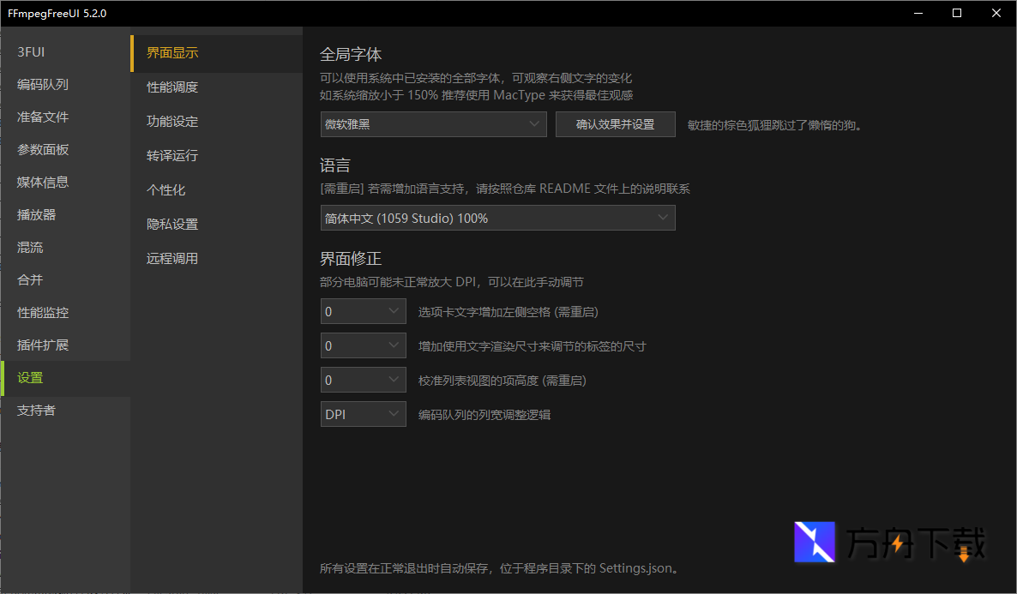
Task: Switch to the 性能调度 settings tab
Action: click(x=172, y=87)
